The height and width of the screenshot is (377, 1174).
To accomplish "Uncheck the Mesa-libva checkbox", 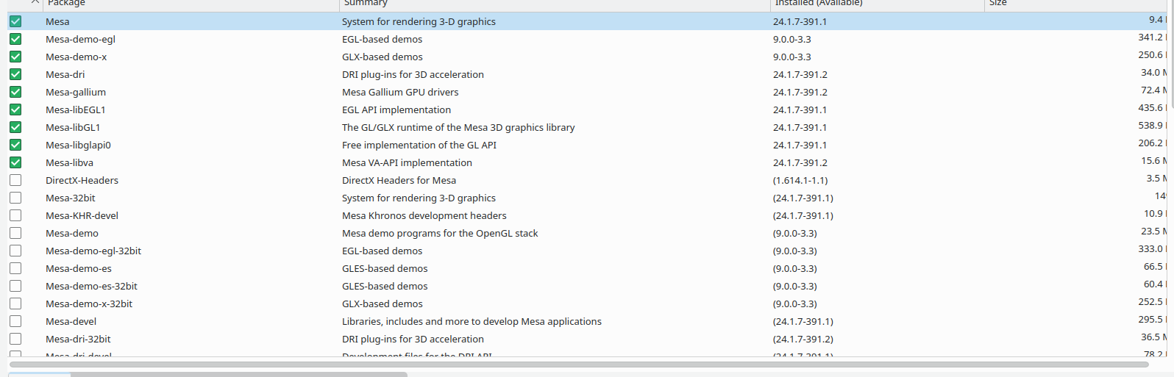I will [x=15, y=162].
